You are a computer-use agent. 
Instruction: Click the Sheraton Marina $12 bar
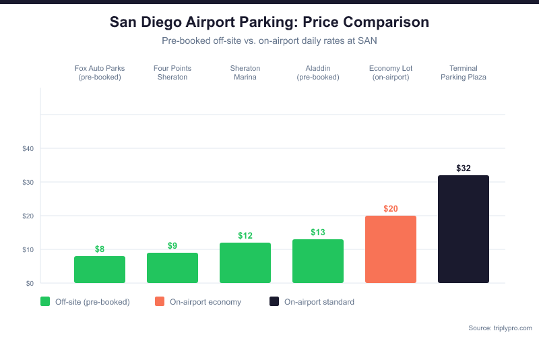point(245,263)
